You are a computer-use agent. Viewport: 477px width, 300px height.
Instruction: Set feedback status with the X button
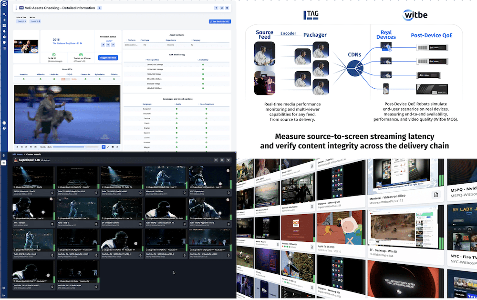103,45
